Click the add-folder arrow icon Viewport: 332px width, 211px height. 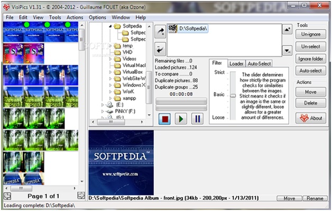160,32
